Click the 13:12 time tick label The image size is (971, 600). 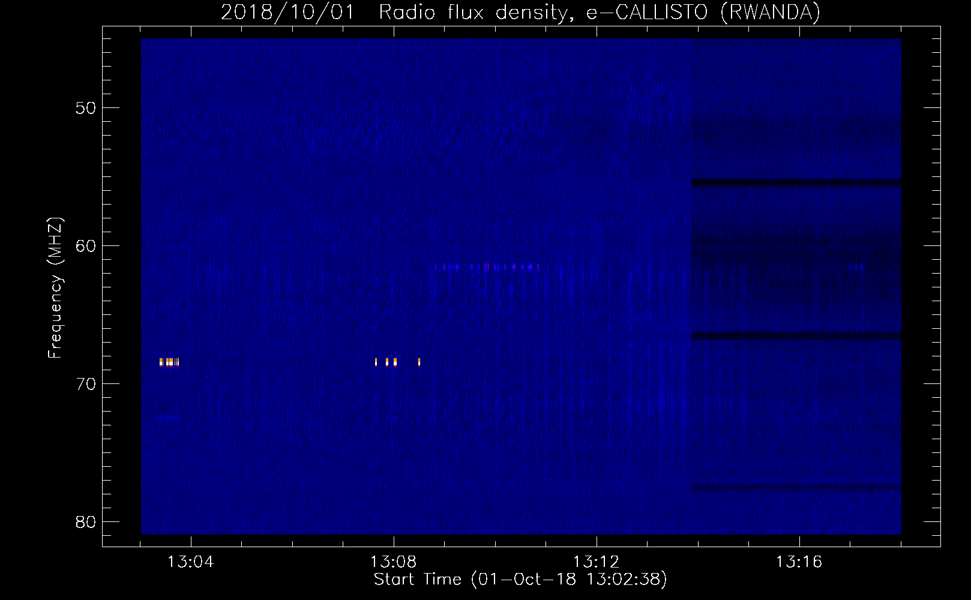click(596, 562)
